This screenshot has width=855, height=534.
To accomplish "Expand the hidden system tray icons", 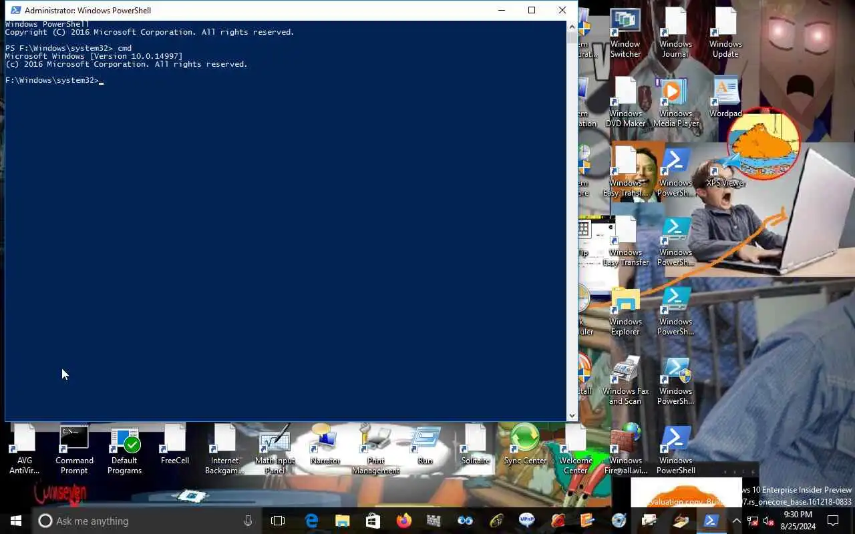I will point(736,521).
